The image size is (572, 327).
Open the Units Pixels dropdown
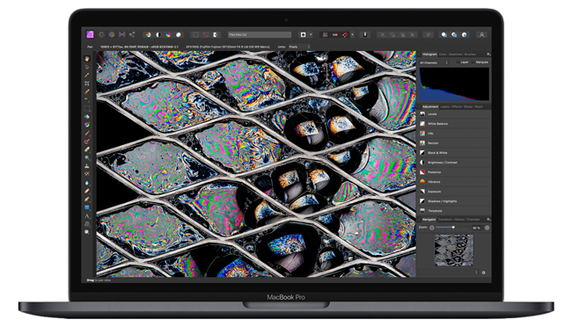coord(299,47)
